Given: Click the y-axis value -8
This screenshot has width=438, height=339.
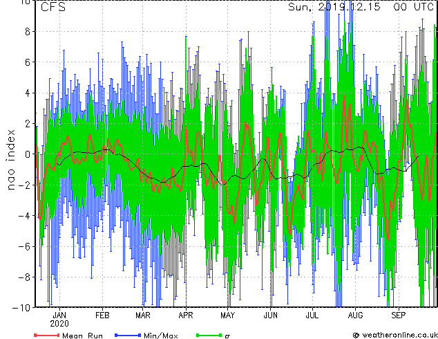Looking at the screenshot, I should [x=24, y=277].
